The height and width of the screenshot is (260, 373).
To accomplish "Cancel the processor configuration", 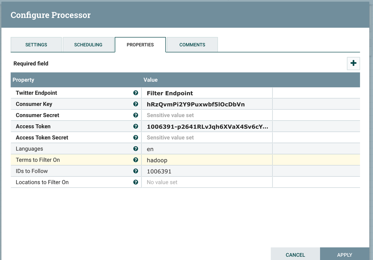I will (295, 254).
